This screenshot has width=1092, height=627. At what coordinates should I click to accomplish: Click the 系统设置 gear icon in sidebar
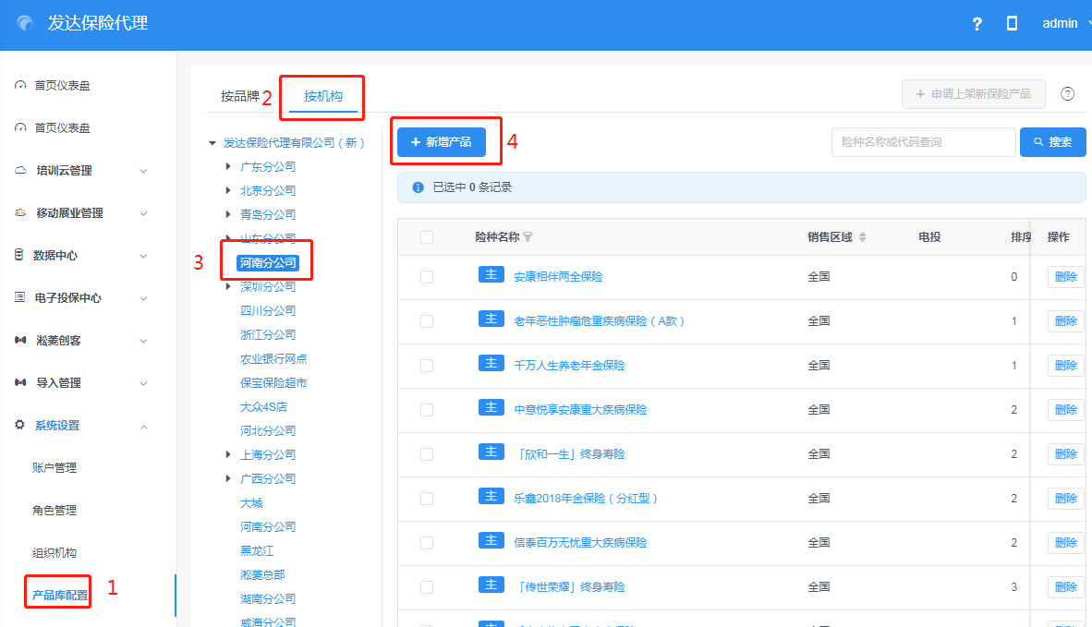pos(19,426)
